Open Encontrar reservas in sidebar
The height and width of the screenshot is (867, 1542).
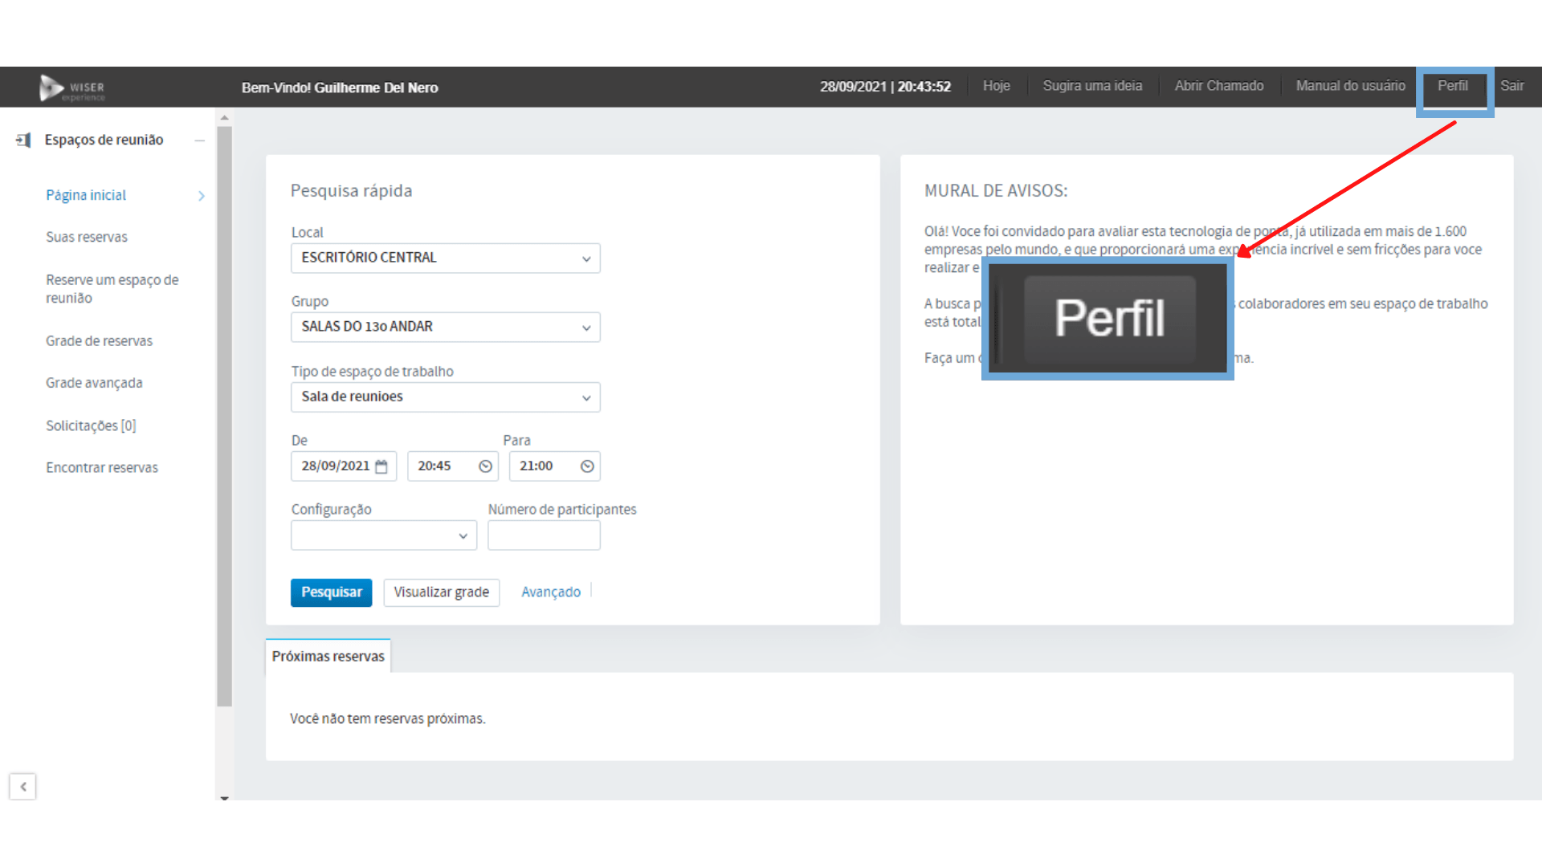102,468
